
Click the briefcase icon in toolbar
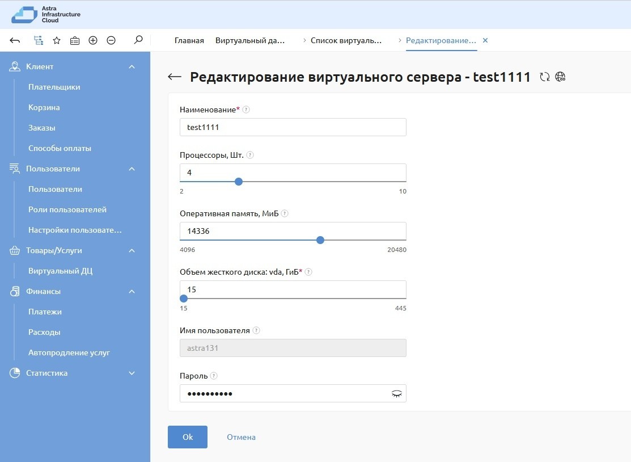pyautogui.click(x=75, y=40)
